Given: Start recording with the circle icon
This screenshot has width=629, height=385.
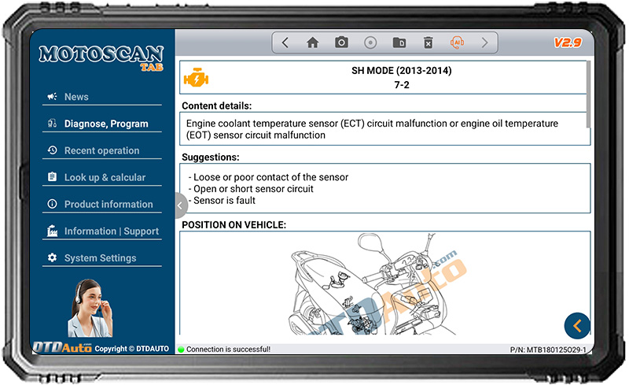Looking at the screenshot, I should tap(370, 43).
